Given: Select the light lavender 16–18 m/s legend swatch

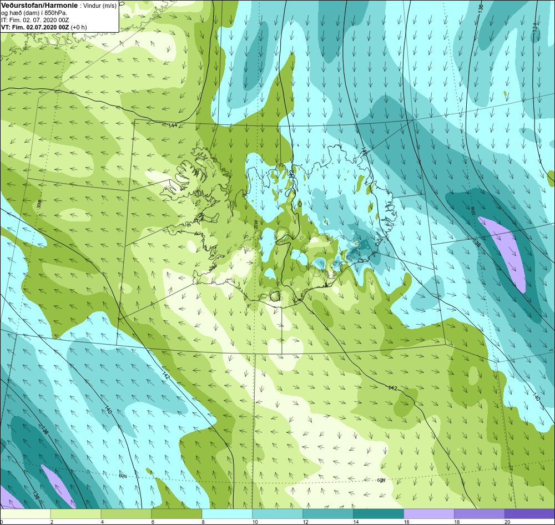Looking at the screenshot, I should click(429, 514).
